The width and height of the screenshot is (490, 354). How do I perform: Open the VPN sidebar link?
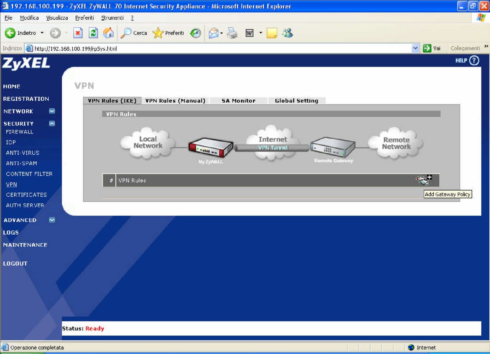coord(11,184)
